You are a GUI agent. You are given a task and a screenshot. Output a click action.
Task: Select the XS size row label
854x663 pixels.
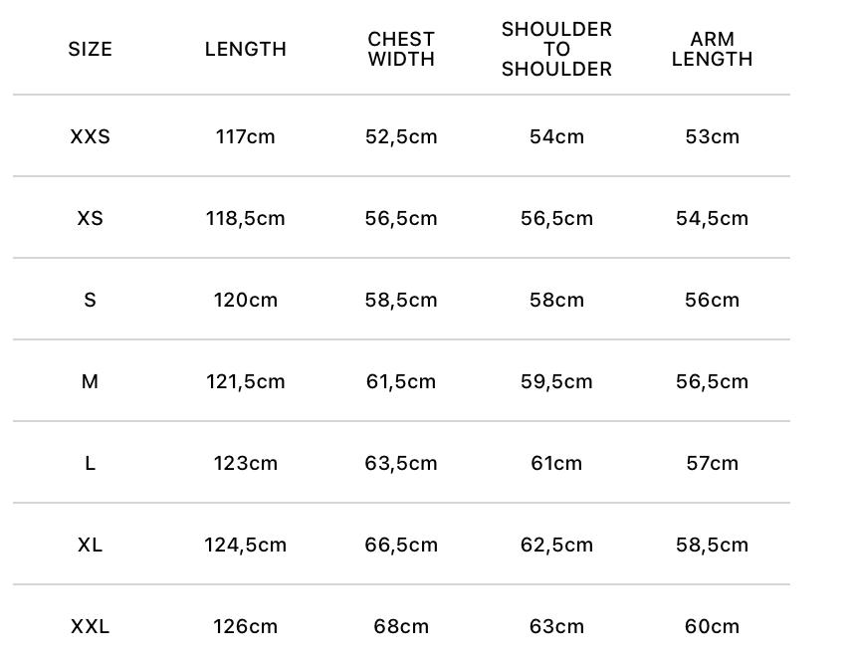click(90, 218)
